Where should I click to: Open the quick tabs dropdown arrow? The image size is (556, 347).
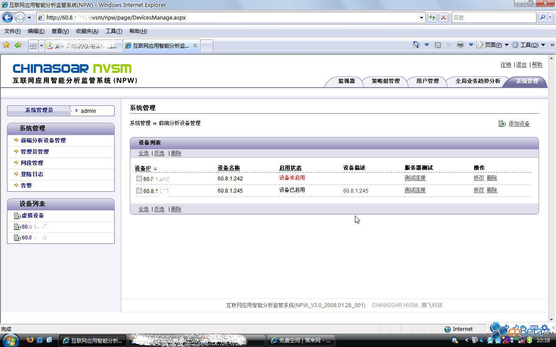click(x=41, y=46)
